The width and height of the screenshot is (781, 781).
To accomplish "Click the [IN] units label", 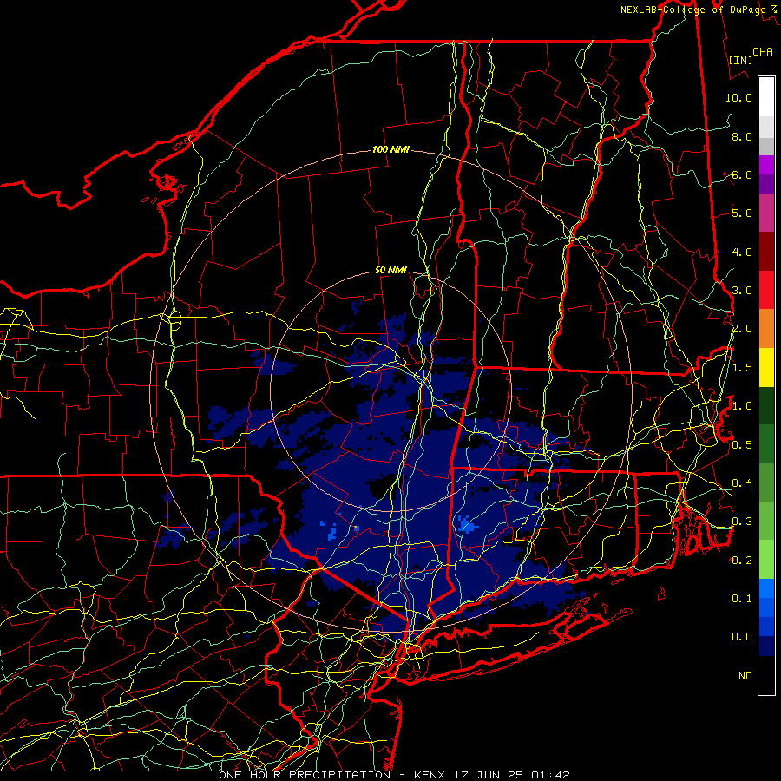I will pos(740,60).
